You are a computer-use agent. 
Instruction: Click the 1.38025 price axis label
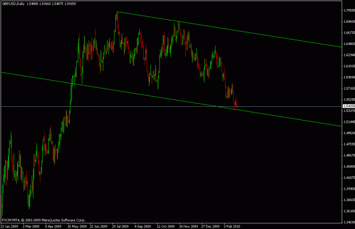tap(349, 200)
